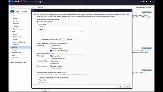This screenshot has height=92, width=163.
Task: Confirm the dialog with OK
Action: pos(120,86)
